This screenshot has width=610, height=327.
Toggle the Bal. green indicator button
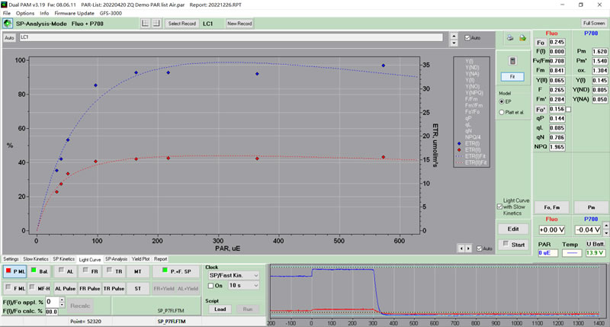click(39, 271)
